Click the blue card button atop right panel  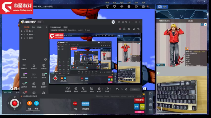click(162, 7)
